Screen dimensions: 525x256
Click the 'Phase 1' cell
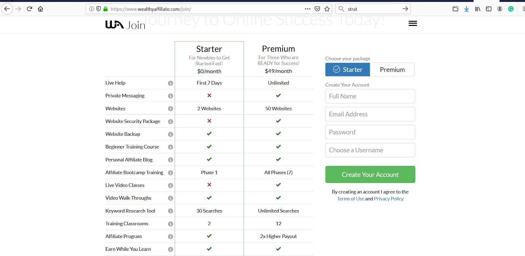[209, 172]
